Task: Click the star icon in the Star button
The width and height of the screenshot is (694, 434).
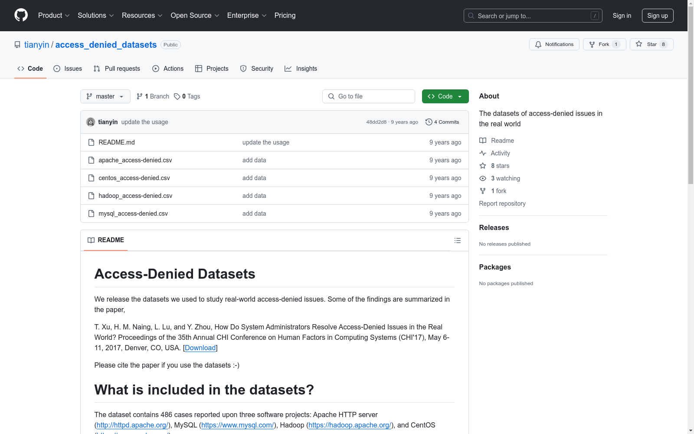Action: pos(639,44)
